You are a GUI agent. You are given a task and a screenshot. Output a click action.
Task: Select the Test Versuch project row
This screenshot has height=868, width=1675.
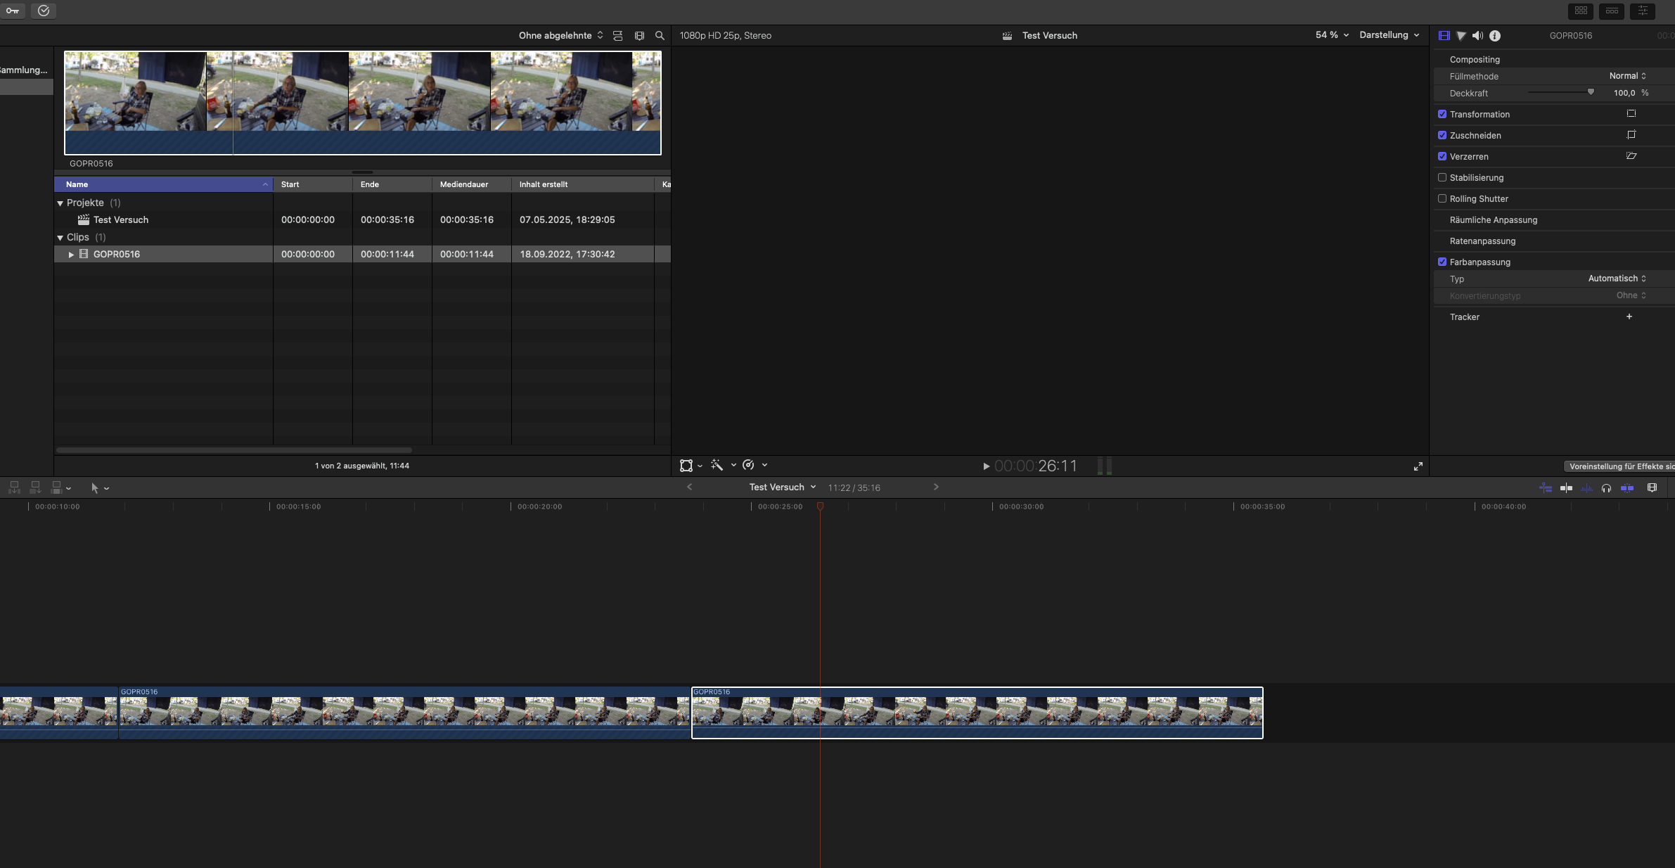point(121,219)
